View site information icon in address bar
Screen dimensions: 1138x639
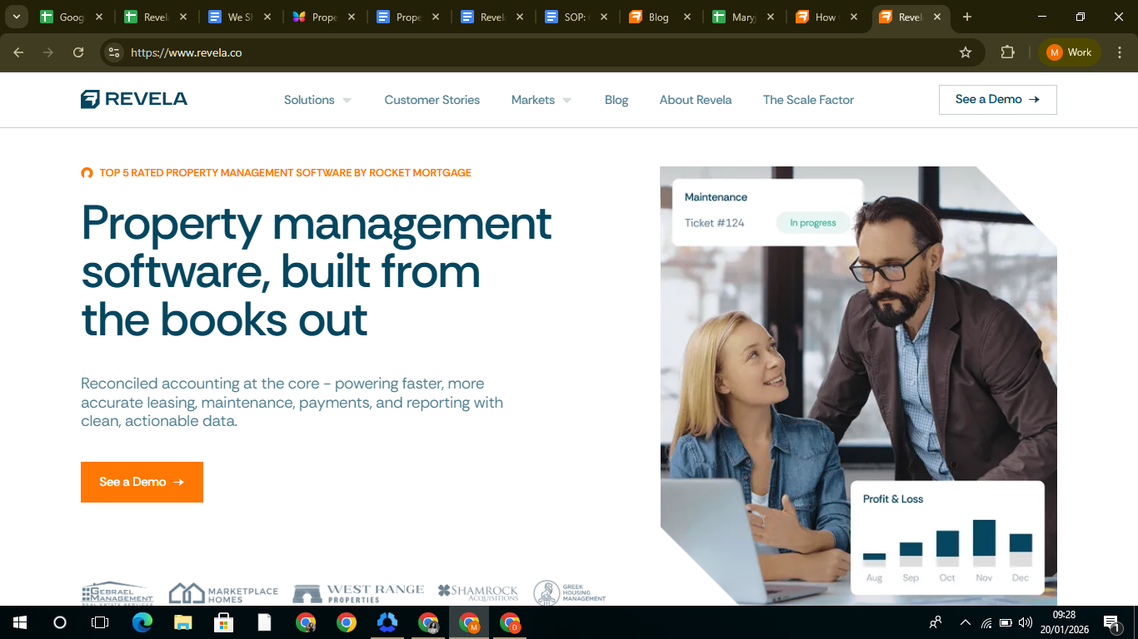click(x=114, y=52)
